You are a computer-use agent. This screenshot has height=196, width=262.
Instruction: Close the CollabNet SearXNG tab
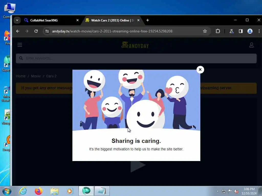coord(78,20)
